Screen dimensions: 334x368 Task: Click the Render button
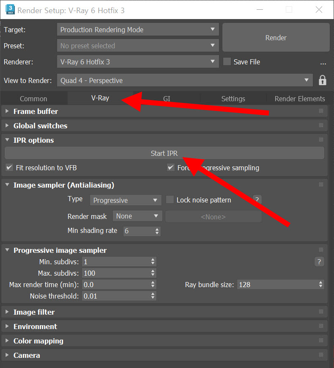[x=276, y=38]
